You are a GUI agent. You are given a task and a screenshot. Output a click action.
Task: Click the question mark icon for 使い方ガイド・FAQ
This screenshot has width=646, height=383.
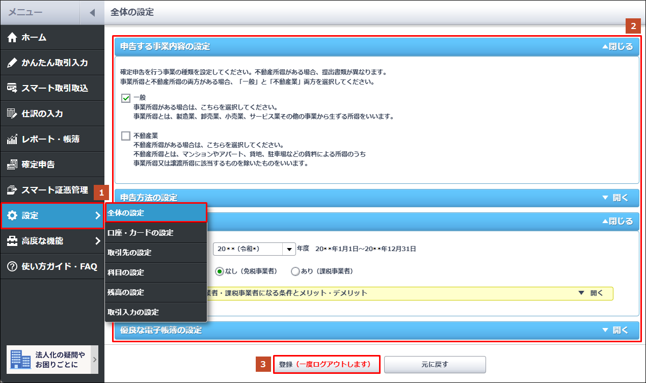tap(13, 266)
